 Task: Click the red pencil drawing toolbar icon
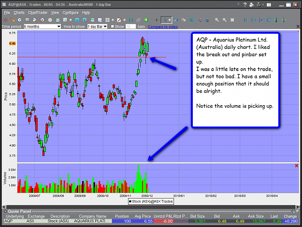coord(119,20)
